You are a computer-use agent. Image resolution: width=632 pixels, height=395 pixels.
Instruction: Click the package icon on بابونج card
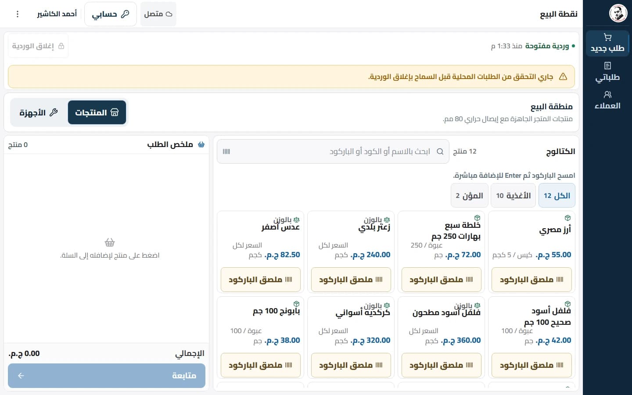[296, 304]
